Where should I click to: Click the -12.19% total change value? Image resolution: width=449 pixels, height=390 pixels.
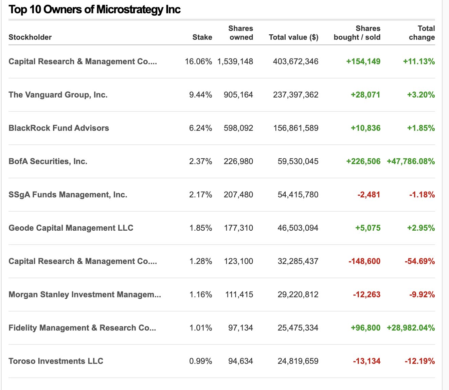[x=420, y=361]
